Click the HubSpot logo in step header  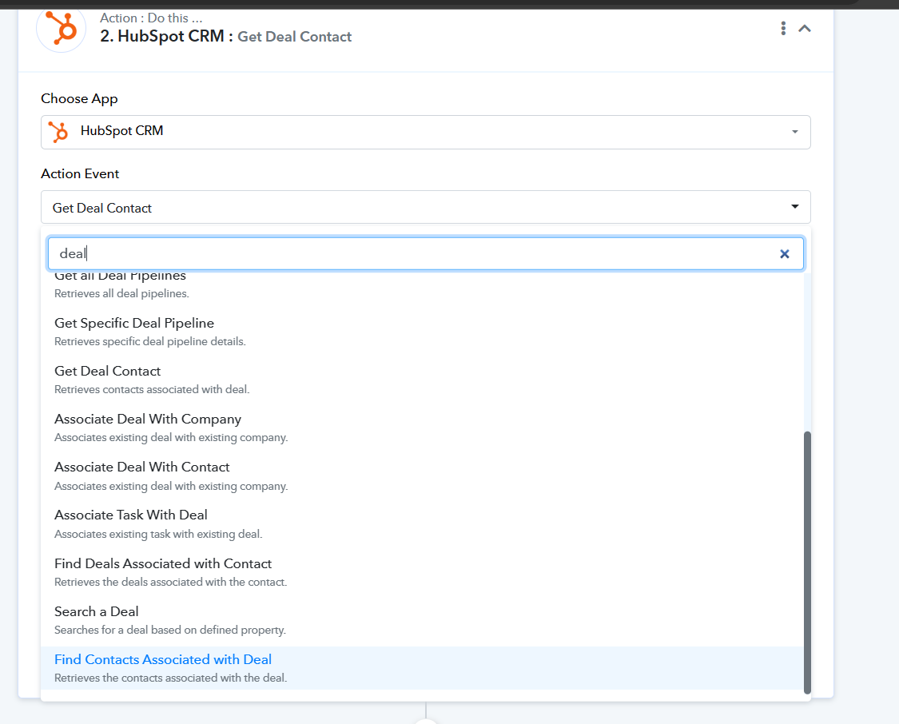61,29
